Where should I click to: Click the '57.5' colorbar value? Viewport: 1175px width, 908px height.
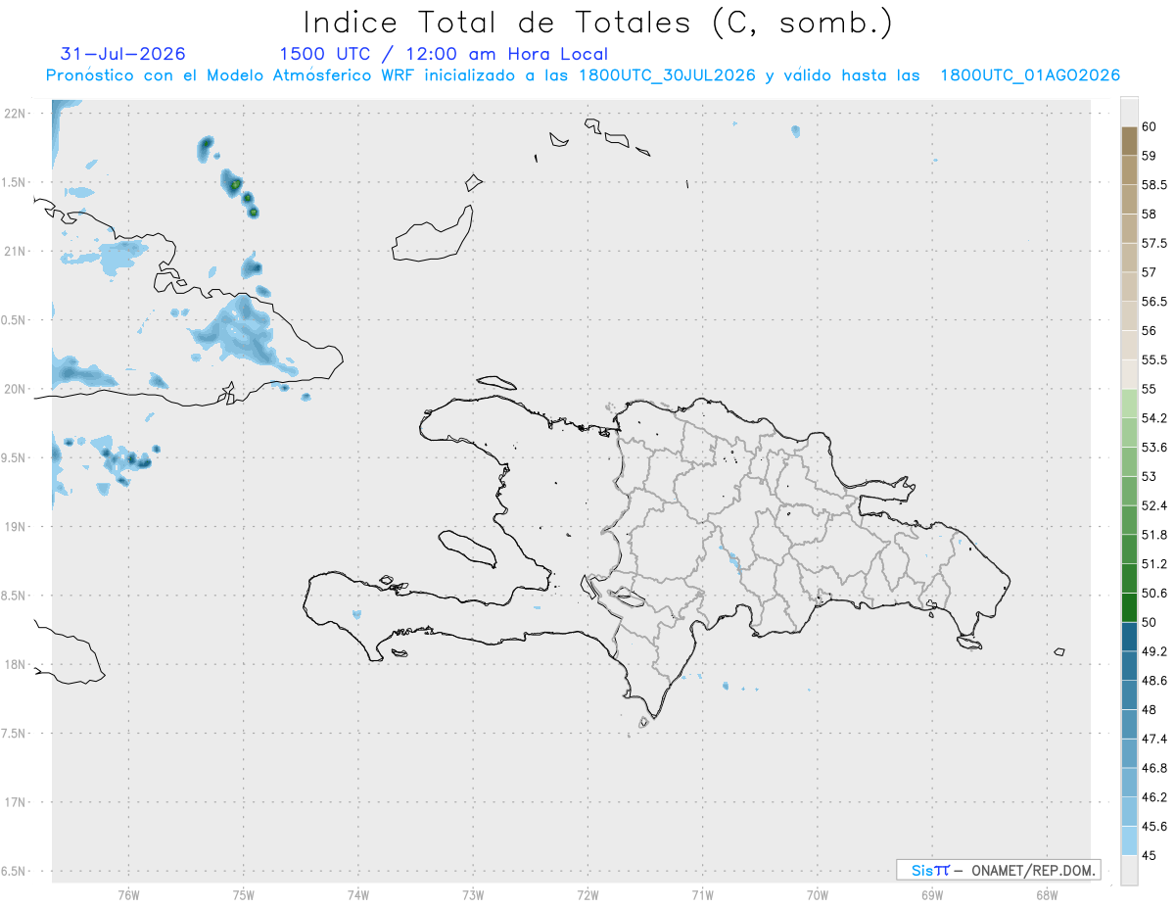pos(1154,243)
